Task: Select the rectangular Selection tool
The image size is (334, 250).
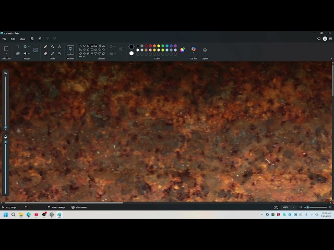Action: pyautogui.click(x=6, y=48)
